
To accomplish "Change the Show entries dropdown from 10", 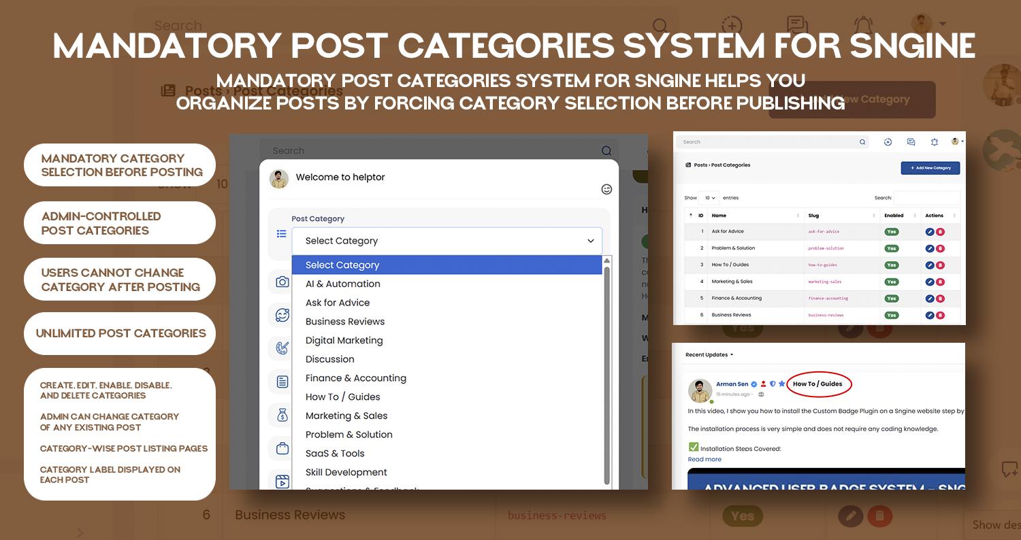I will [709, 198].
